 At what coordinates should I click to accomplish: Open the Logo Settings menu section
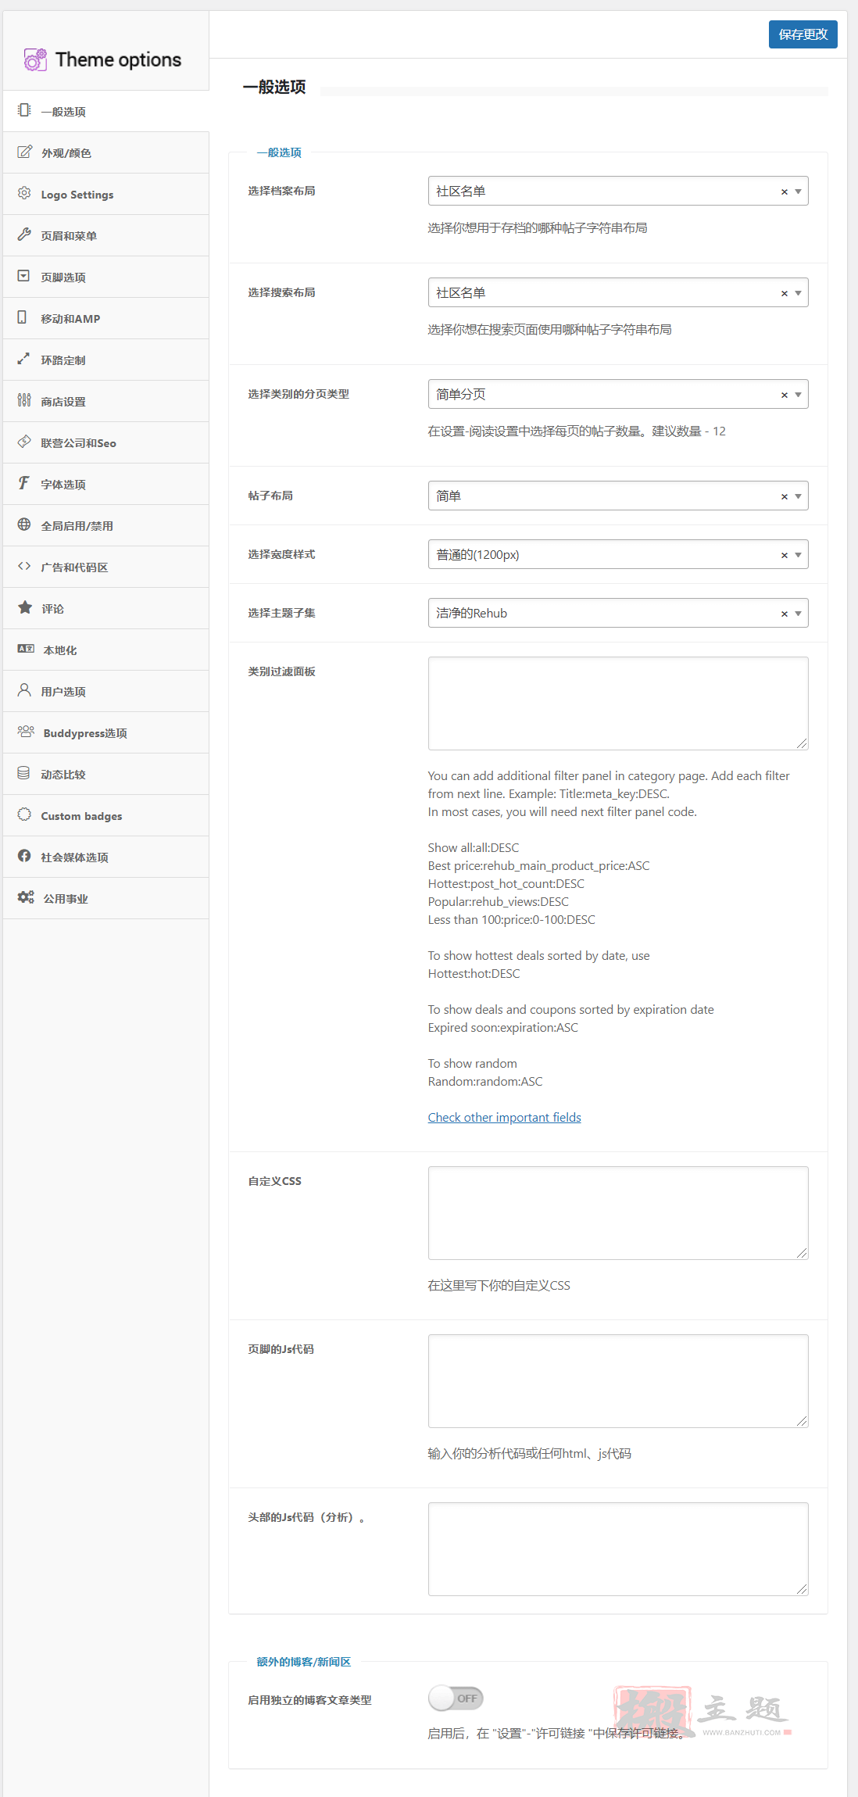pyautogui.click(x=106, y=194)
